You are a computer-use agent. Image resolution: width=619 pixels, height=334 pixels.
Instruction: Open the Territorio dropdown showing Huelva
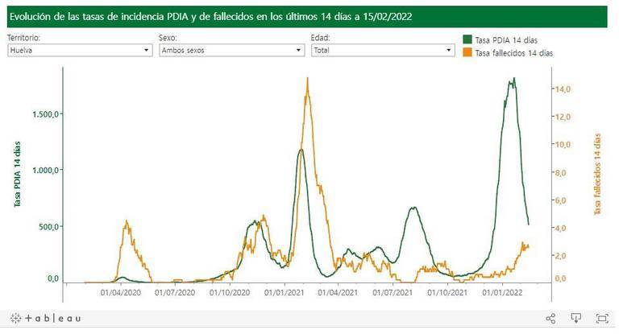79,50
